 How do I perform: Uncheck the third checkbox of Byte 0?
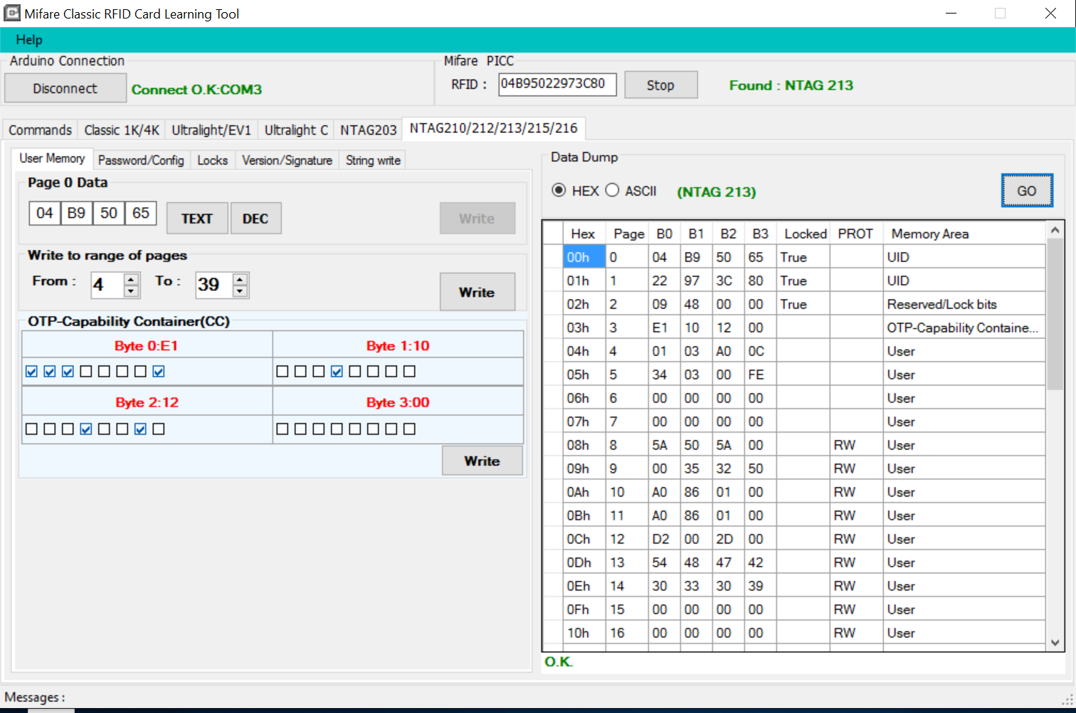tap(68, 371)
